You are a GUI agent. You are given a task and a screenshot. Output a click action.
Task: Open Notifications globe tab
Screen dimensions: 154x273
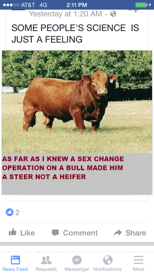(x=108, y=260)
